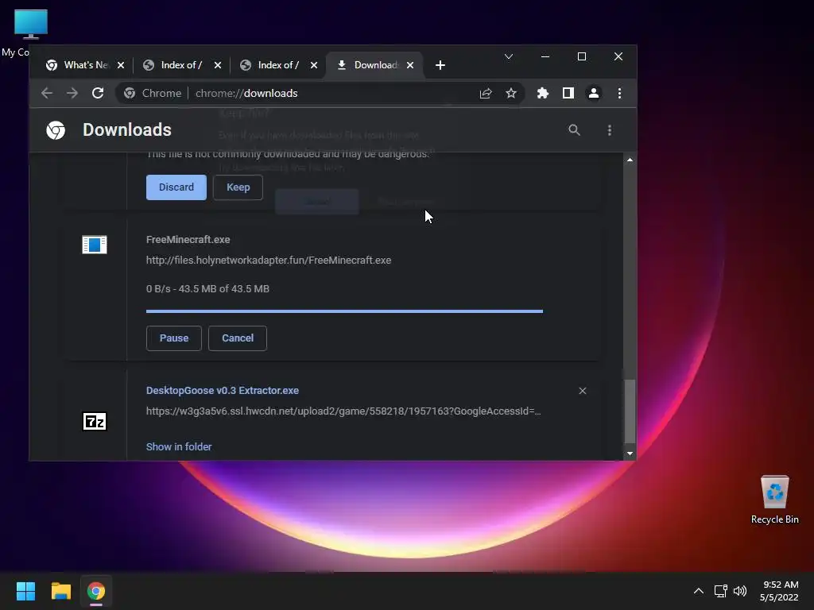Click the browser forward arrow
Image resolution: width=814 pixels, height=610 pixels.
pyautogui.click(x=72, y=94)
